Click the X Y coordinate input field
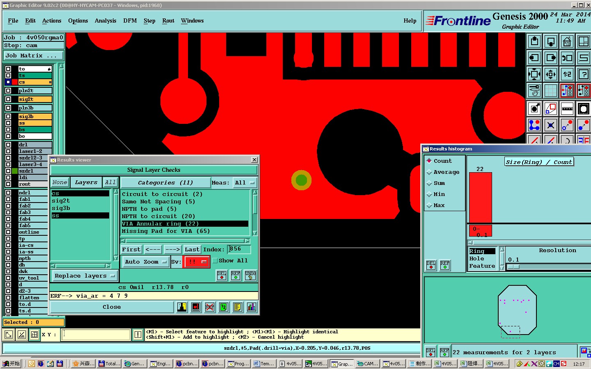Image resolution: width=591 pixels, height=369 pixels. coord(96,335)
